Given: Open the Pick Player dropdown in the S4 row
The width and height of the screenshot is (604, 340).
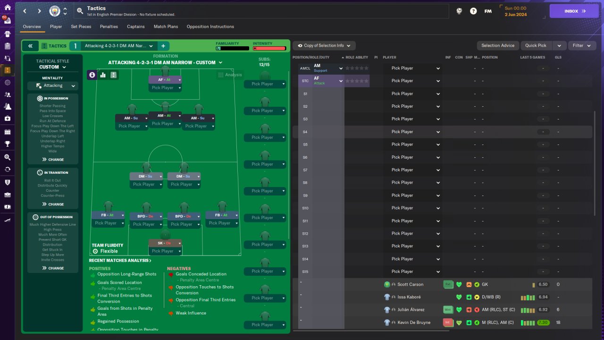Looking at the screenshot, I should coord(415,132).
